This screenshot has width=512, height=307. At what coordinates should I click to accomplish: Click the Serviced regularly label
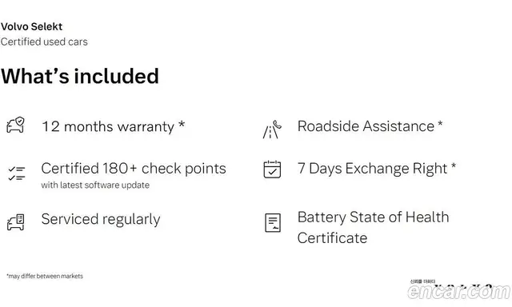[x=101, y=219]
